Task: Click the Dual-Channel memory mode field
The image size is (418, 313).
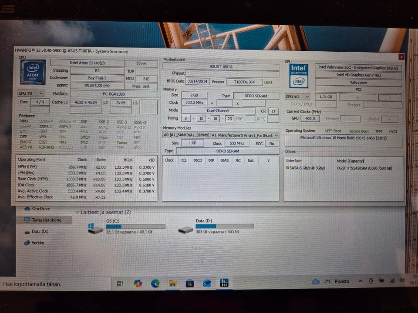Action: (218, 110)
